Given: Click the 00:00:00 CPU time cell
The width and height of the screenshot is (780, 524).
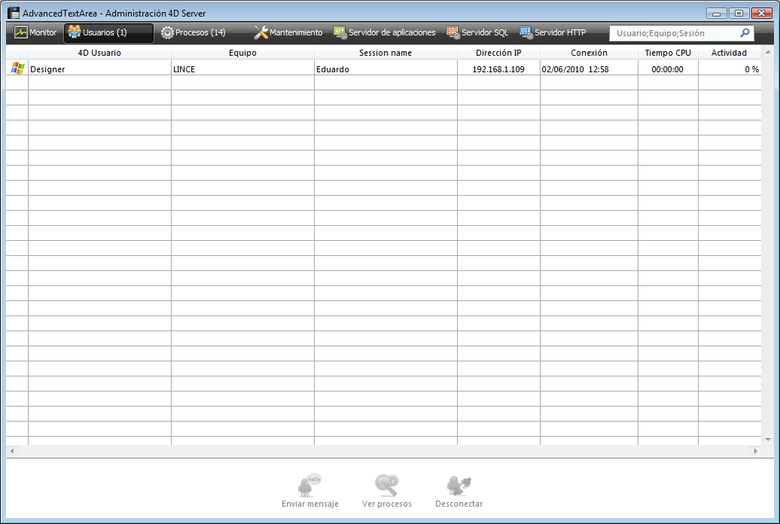Looking at the screenshot, I should (668, 69).
